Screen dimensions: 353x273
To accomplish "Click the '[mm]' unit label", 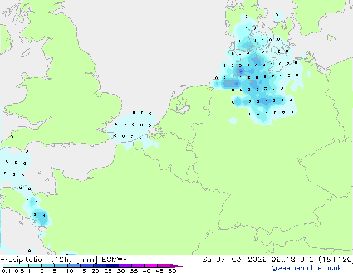I will [87, 260].
